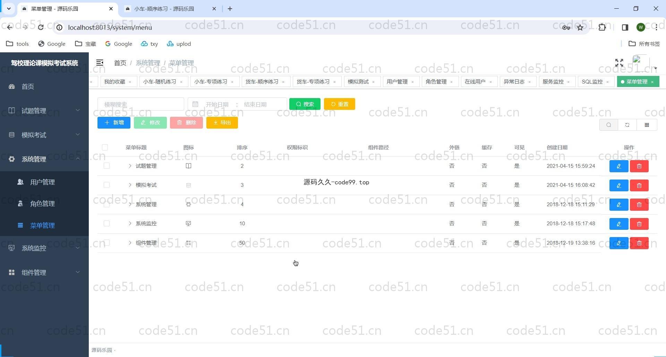This screenshot has width=666, height=357.
Task: Open browser extensions puzzle icon
Action: (x=602, y=27)
